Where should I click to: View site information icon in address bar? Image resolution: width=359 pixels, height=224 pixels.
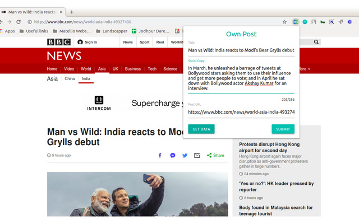(30, 22)
